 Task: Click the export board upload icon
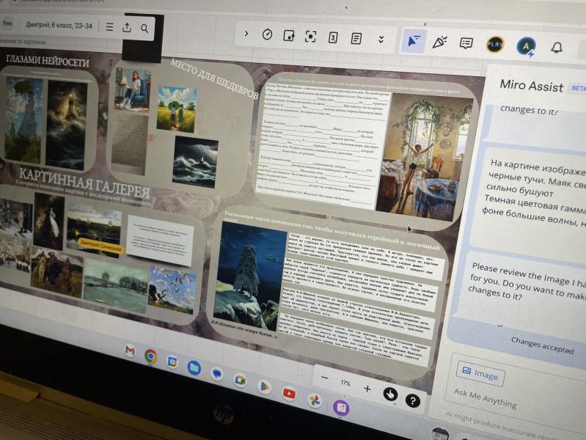[127, 28]
